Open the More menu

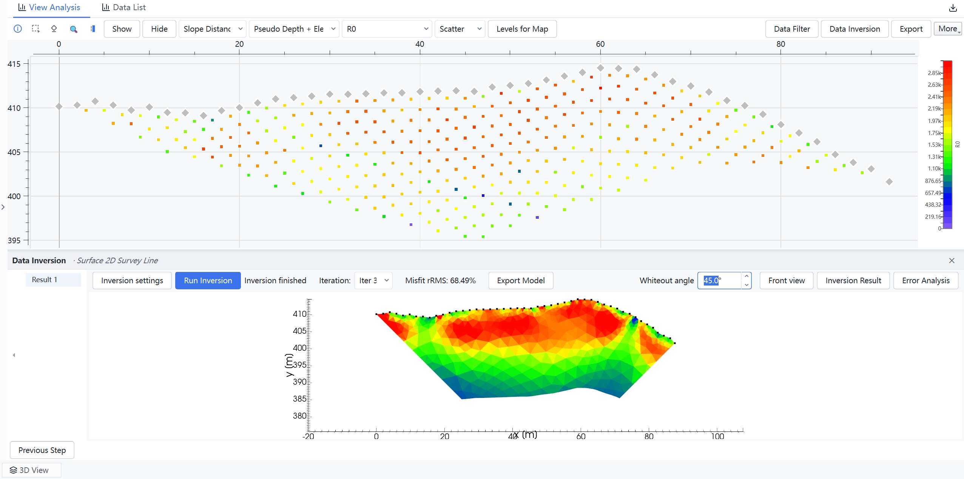pyautogui.click(x=948, y=29)
